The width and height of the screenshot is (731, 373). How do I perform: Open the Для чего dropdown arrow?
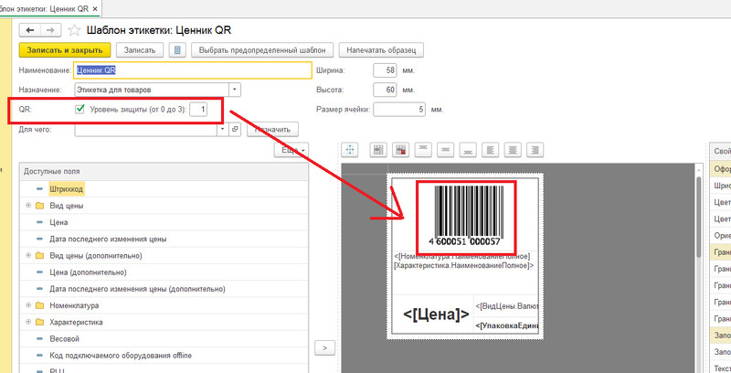point(222,130)
